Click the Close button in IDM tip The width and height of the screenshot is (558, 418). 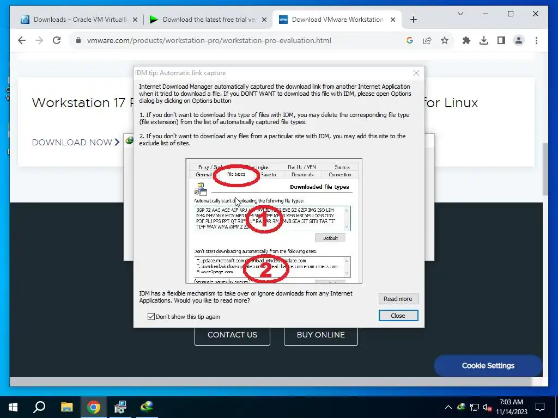398,316
